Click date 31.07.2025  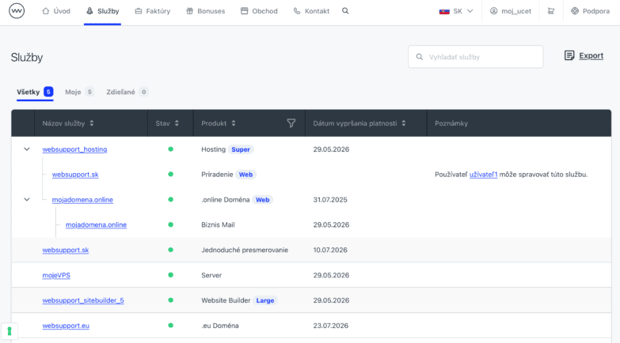click(330, 200)
